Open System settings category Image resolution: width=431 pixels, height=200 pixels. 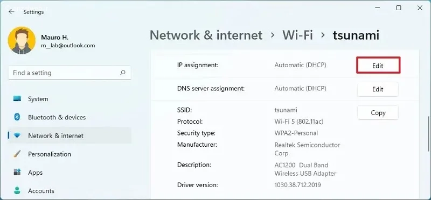pyautogui.click(x=69, y=99)
